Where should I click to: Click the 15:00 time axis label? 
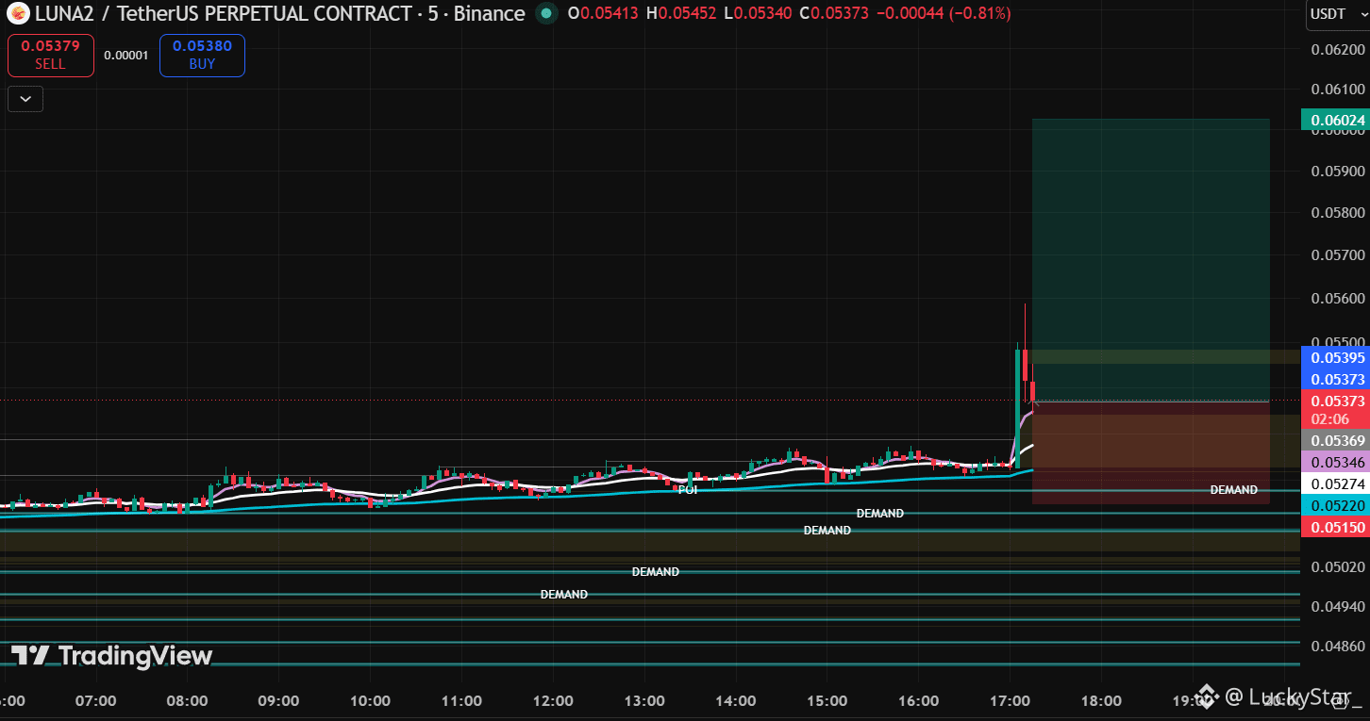click(x=827, y=700)
